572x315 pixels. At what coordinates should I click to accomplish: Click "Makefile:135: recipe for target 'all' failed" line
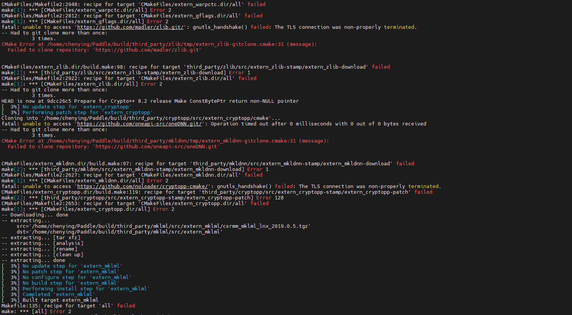click(x=68, y=306)
